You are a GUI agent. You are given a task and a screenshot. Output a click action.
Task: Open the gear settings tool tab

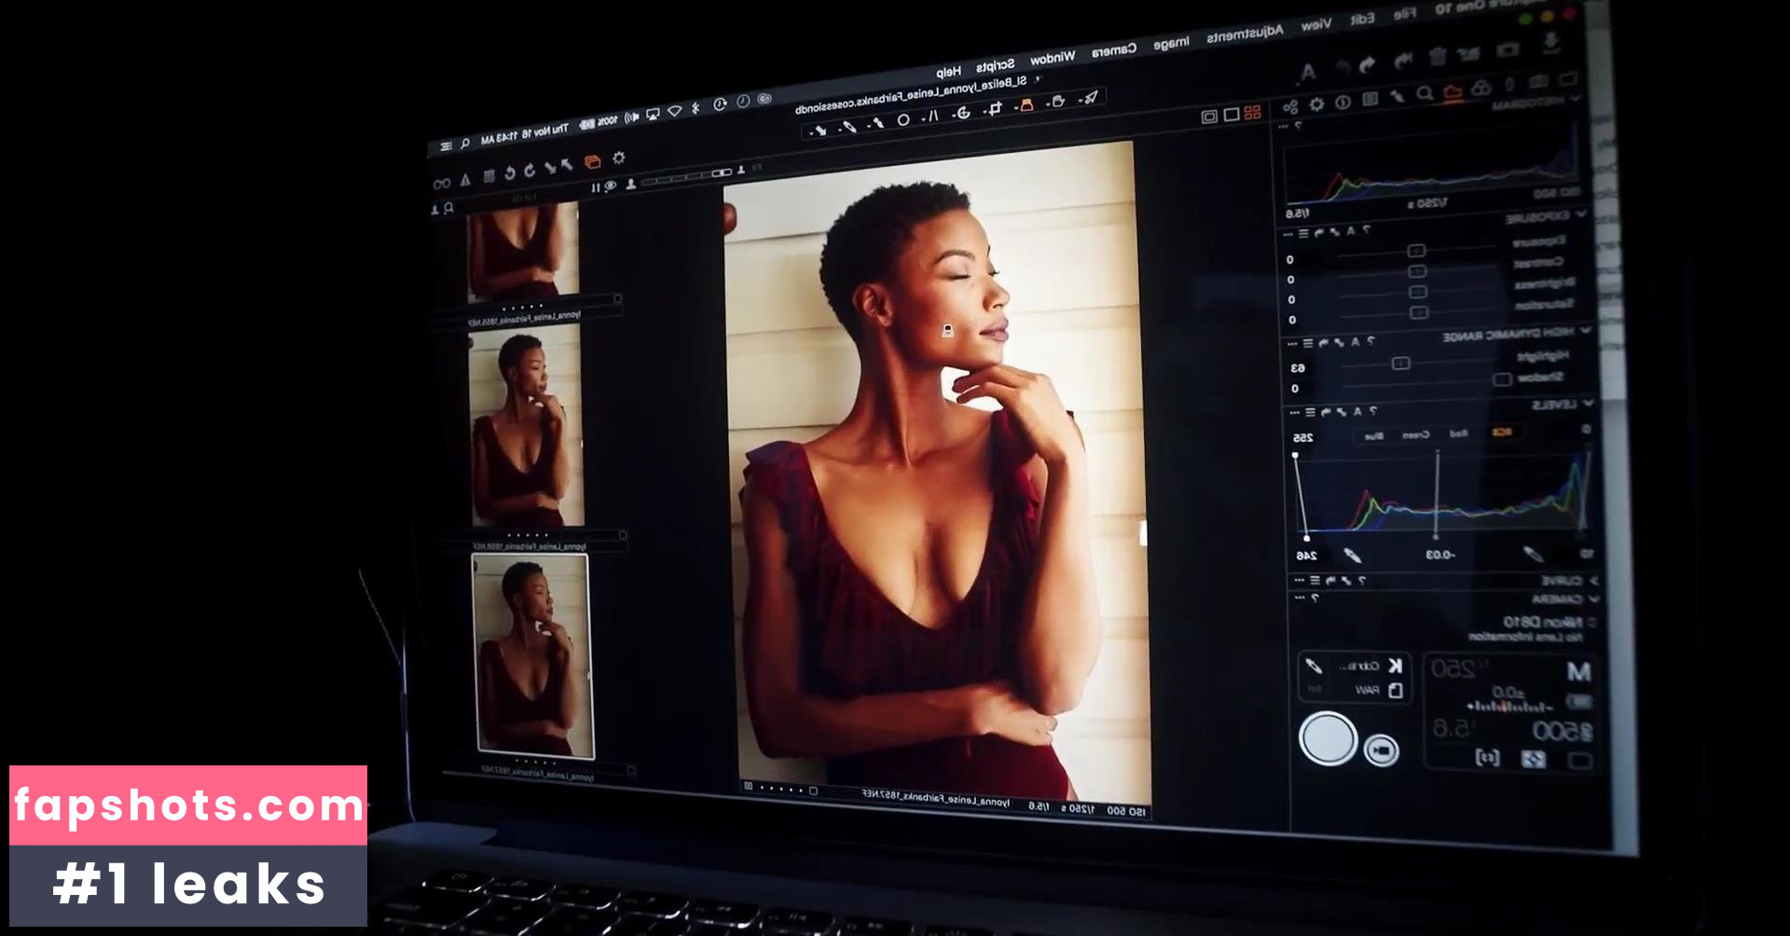click(x=1316, y=104)
